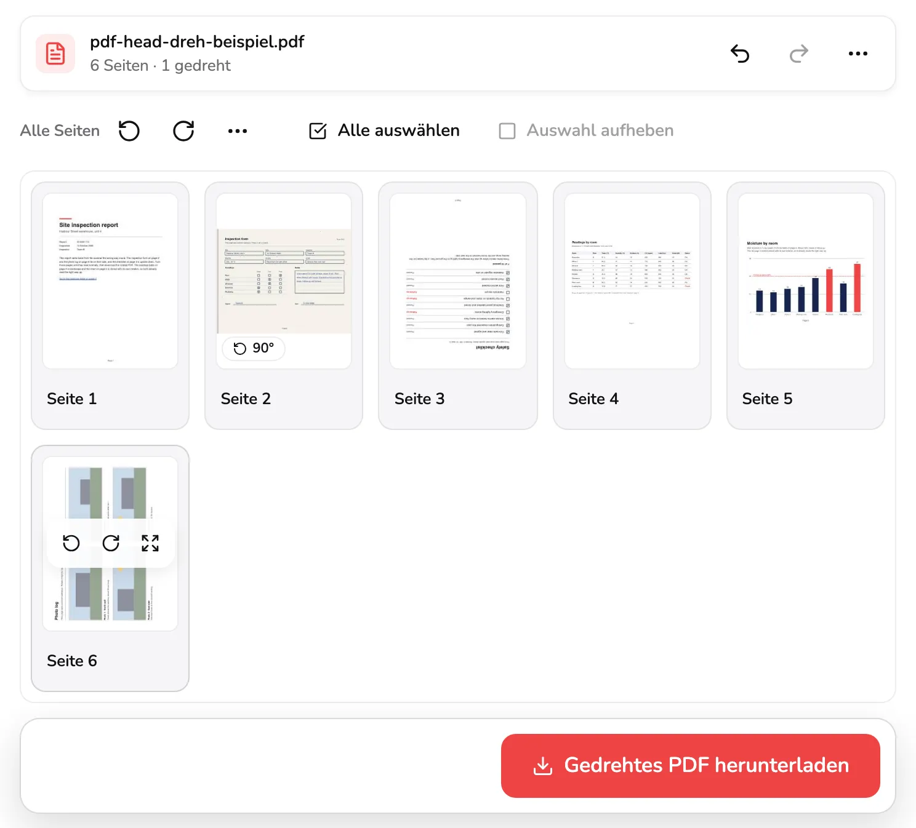Click the file name pdf-head-dreh-beispiel.pdf
The width and height of the screenshot is (916, 828).
197,42
